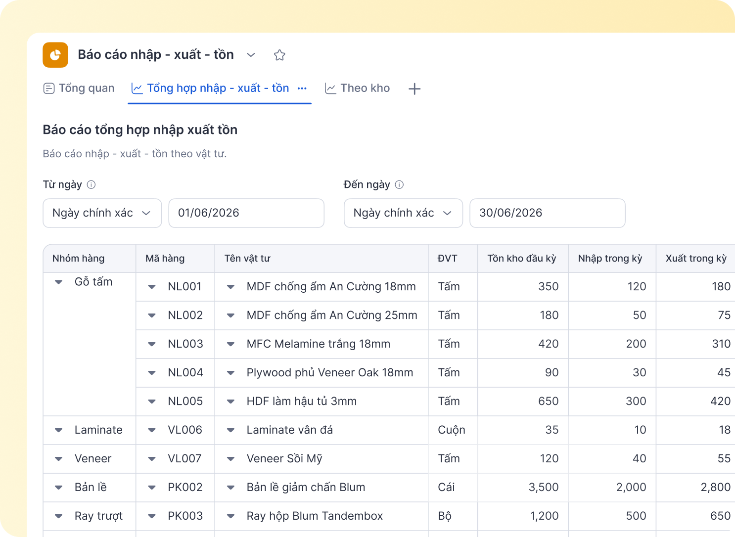Click the orange report pie-chart app icon
This screenshot has width=735, height=537.
(55, 55)
